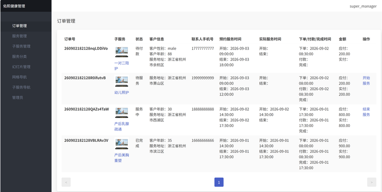Open the 产后乳腺疏通 sub-service link
Image resolution: width=382 pixels, height=192 pixels.
pos(122,127)
